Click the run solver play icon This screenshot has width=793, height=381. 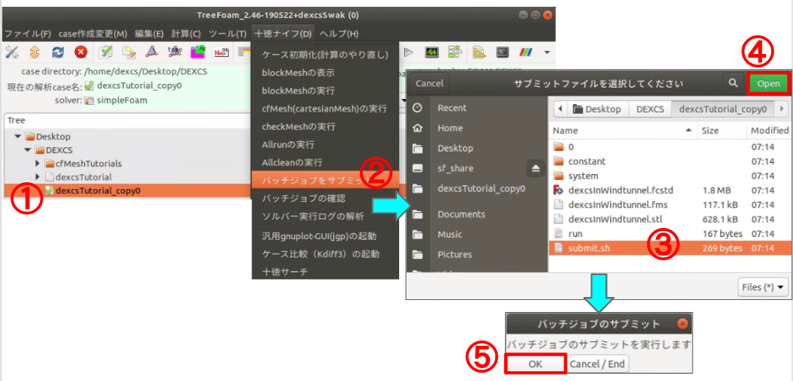click(409, 52)
